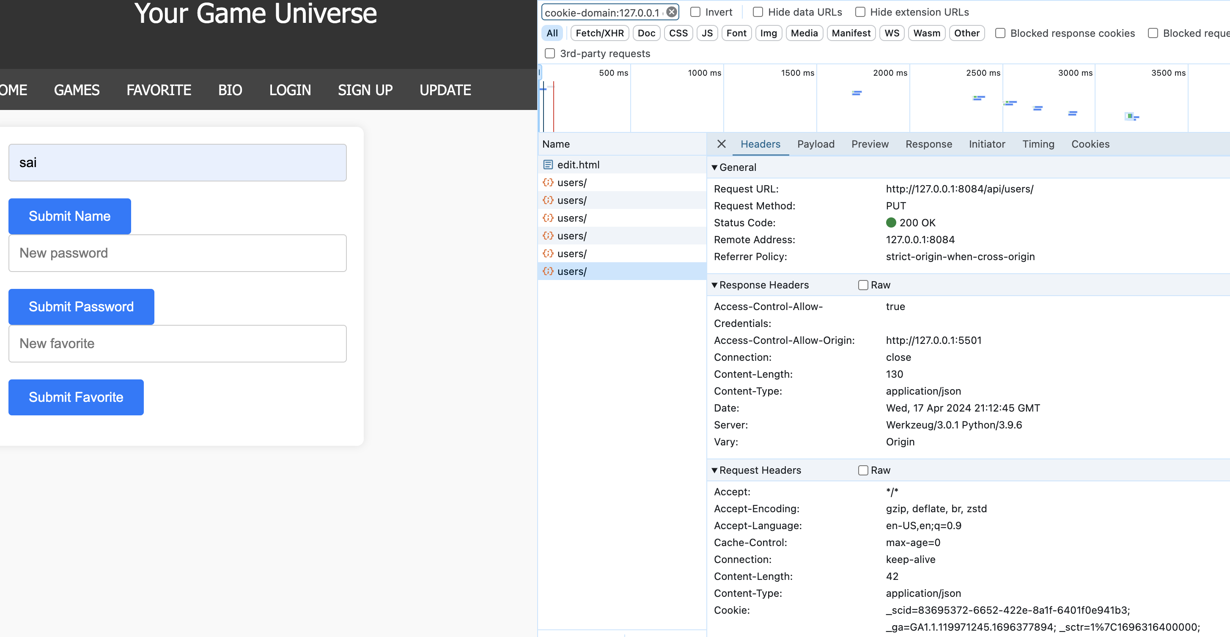The height and width of the screenshot is (637, 1230).
Task: Filter requests by Wasm
Action: coord(926,33)
